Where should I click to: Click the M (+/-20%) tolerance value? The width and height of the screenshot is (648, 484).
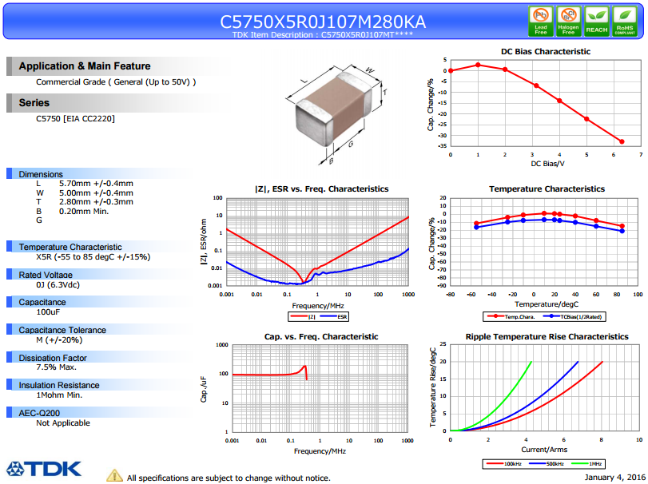(59, 340)
